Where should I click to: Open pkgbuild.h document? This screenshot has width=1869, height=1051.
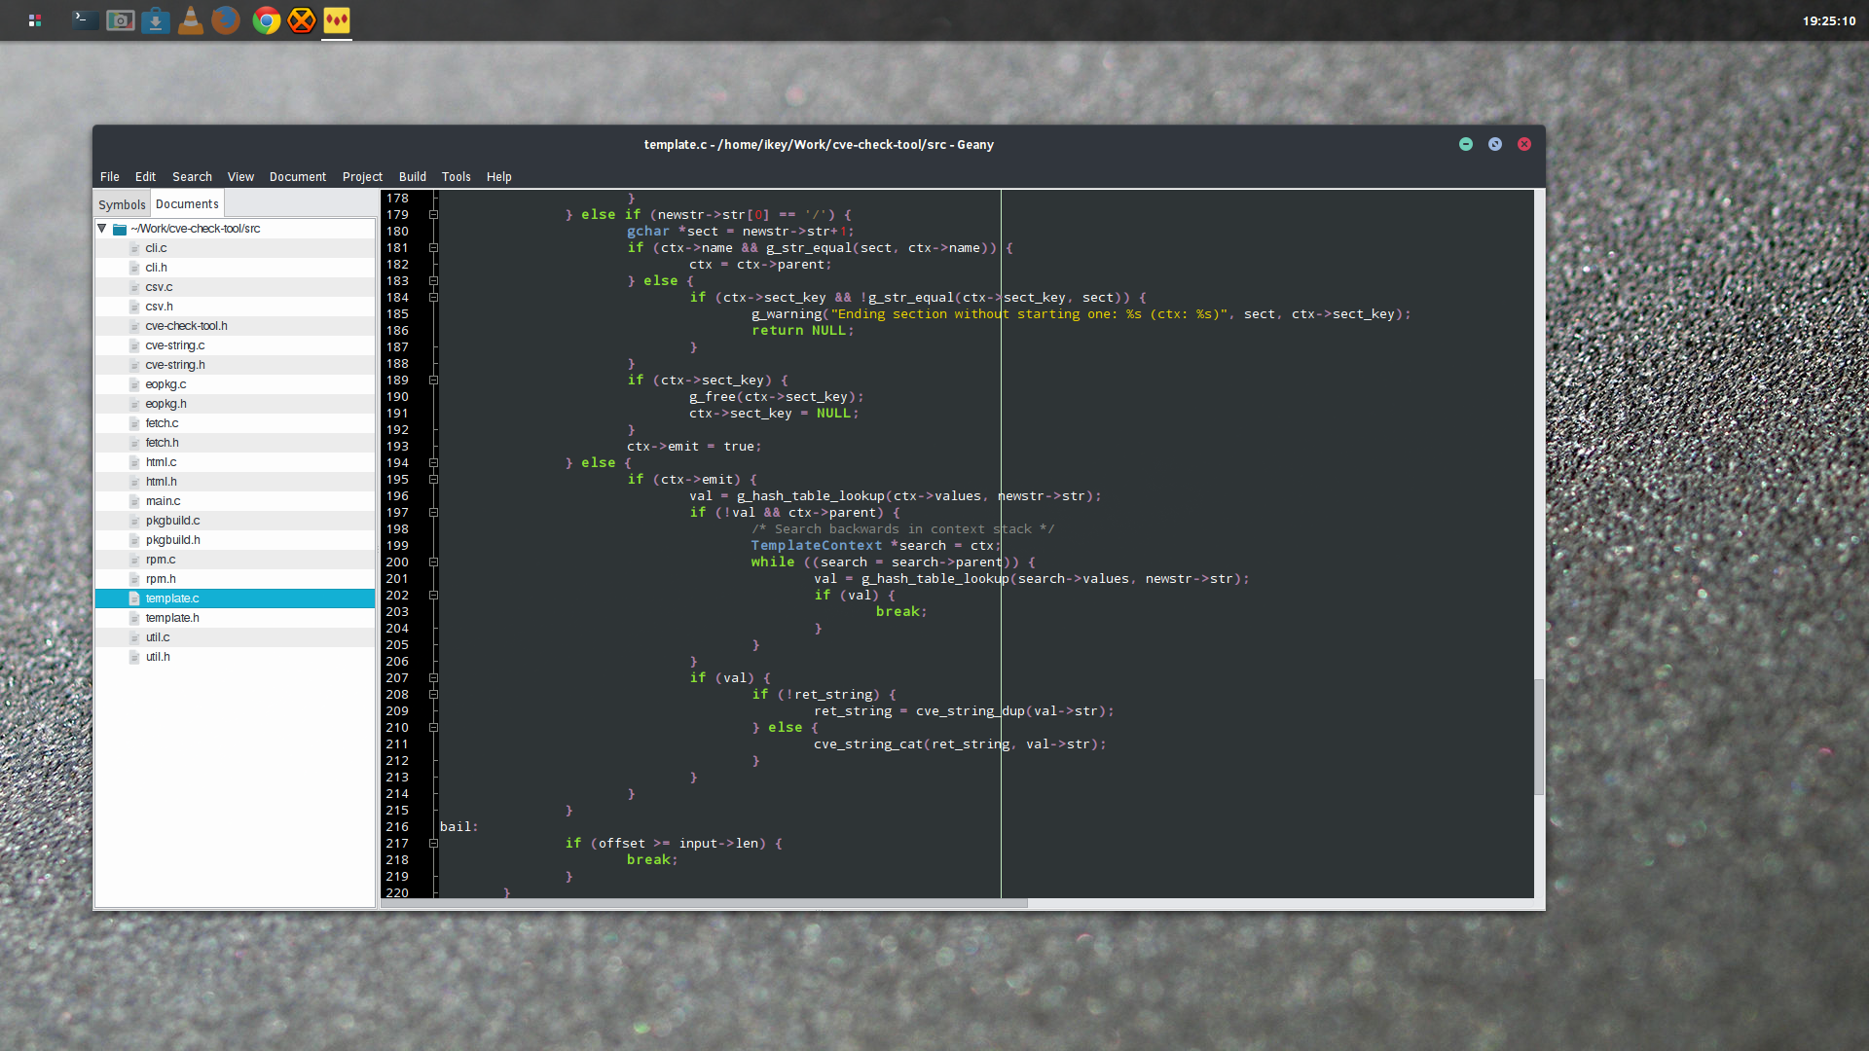point(235,540)
